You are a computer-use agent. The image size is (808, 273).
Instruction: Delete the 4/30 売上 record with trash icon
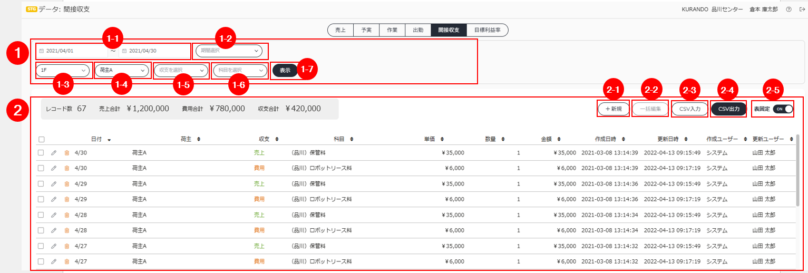click(66, 153)
